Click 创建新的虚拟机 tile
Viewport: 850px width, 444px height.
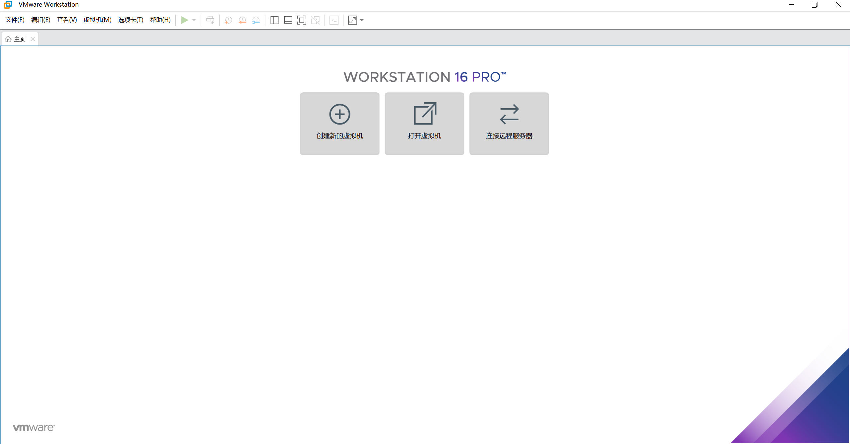click(x=339, y=124)
